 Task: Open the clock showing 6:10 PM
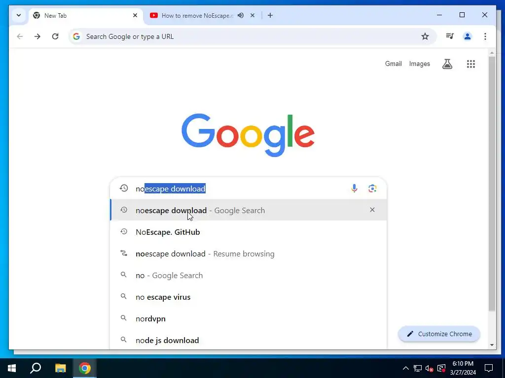click(463, 368)
